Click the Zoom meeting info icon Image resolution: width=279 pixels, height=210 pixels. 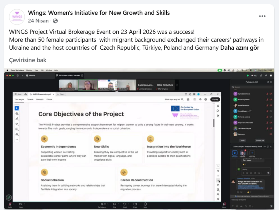18,75
